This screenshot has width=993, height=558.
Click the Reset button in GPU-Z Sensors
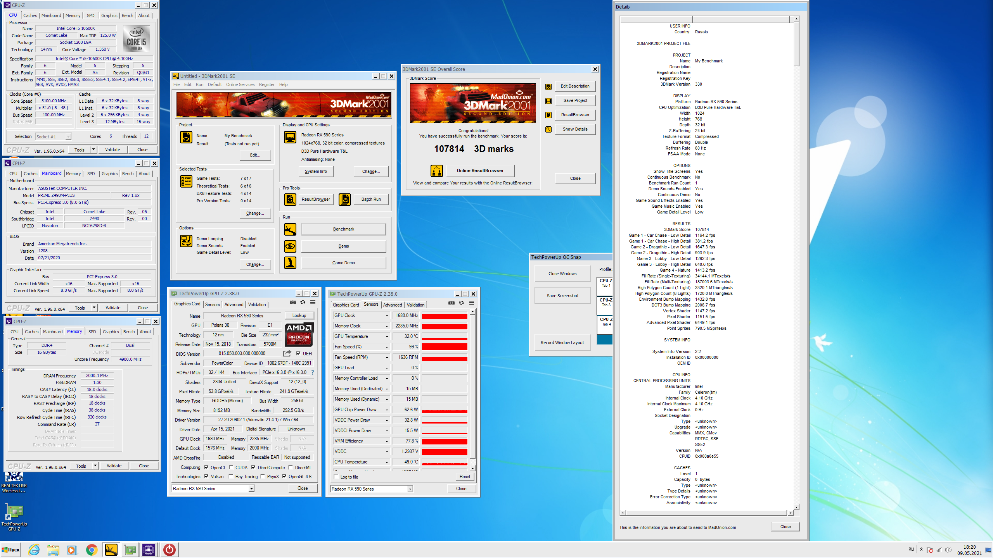pos(465,477)
